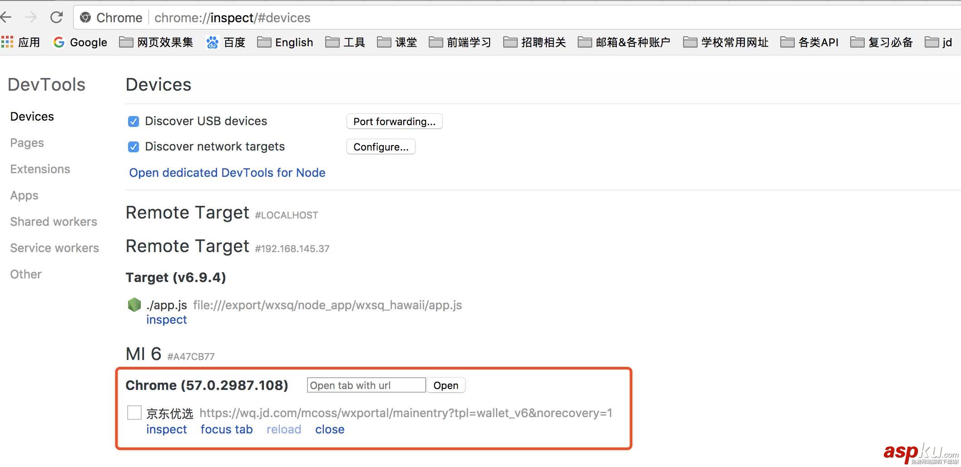Click the Chrome (57.0.2987.108) label
The width and height of the screenshot is (961, 467).
pyautogui.click(x=207, y=385)
